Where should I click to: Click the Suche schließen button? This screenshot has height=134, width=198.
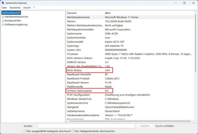tap(165, 126)
